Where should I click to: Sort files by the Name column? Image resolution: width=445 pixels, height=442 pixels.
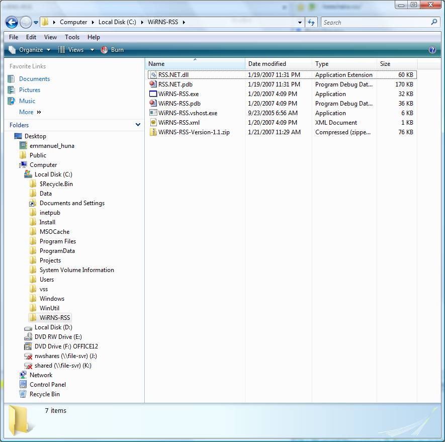click(x=195, y=64)
